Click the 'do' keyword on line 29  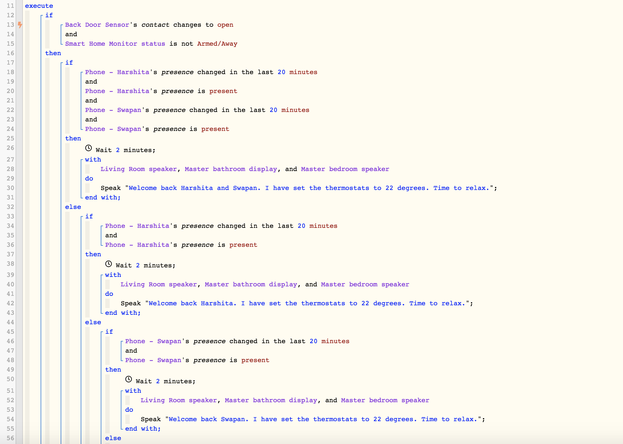point(89,179)
